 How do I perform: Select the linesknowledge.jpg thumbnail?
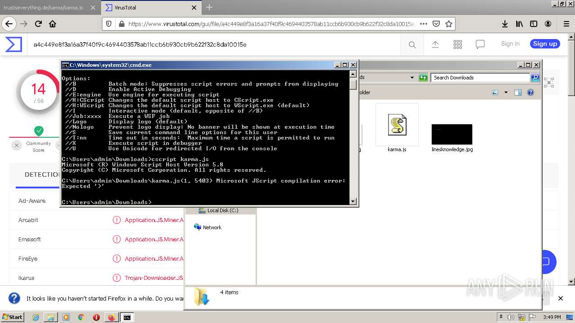pyautogui.click(x=452, y=134)
